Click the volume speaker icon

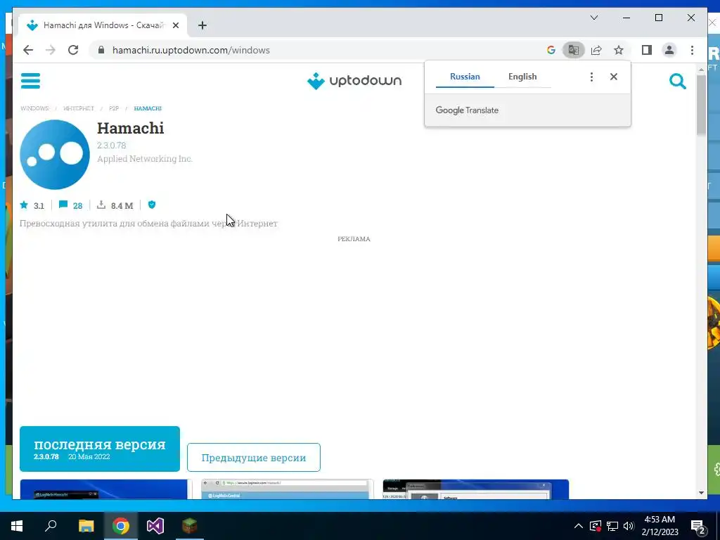(629, 526)
